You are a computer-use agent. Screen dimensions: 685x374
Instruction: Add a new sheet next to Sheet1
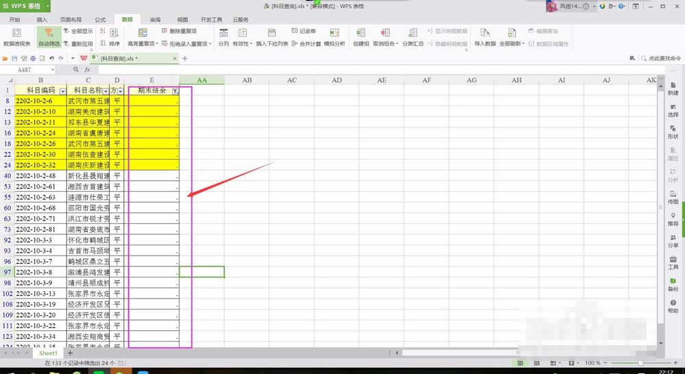[70, 353]
